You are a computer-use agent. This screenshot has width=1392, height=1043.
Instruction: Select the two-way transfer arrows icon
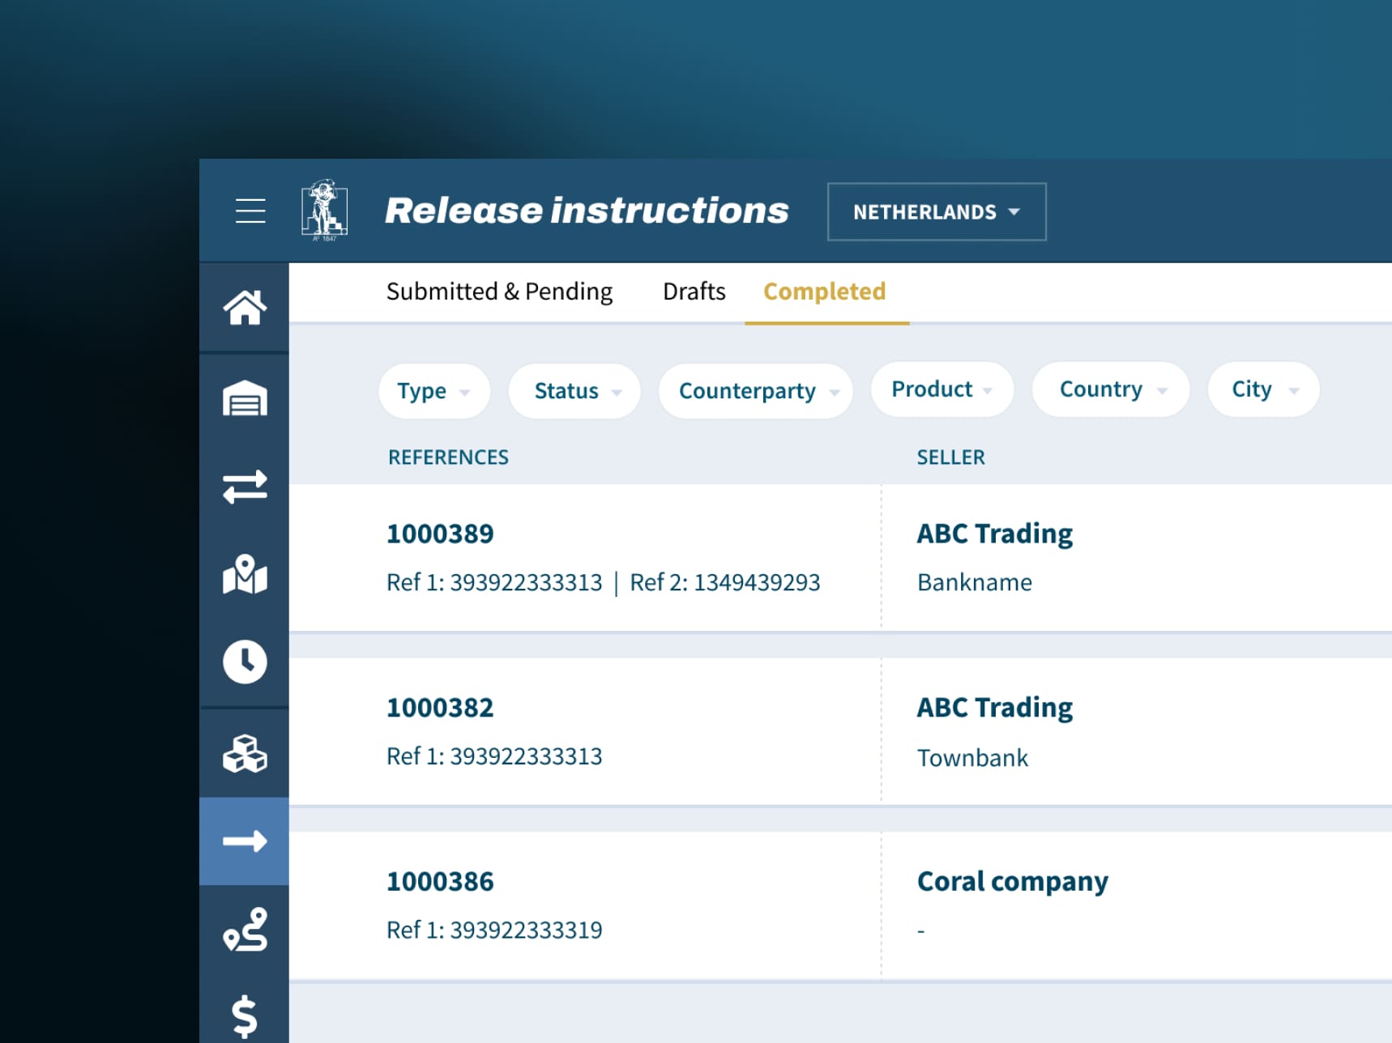click(x=245, y=487)
